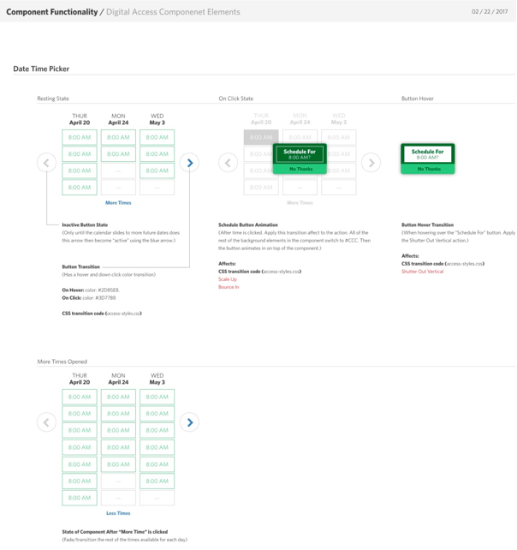
Task: Click the Button Transition caption
Action: 81,267
